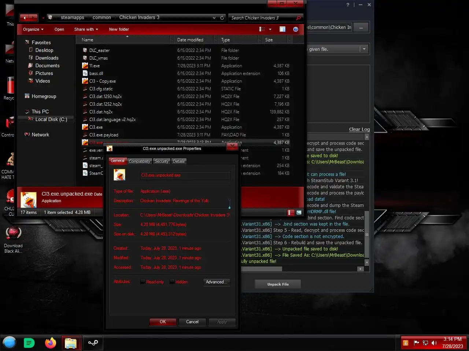Open Advanced attributes dialog
Screen dimensions: 469x351
click(x=217, y=282)
